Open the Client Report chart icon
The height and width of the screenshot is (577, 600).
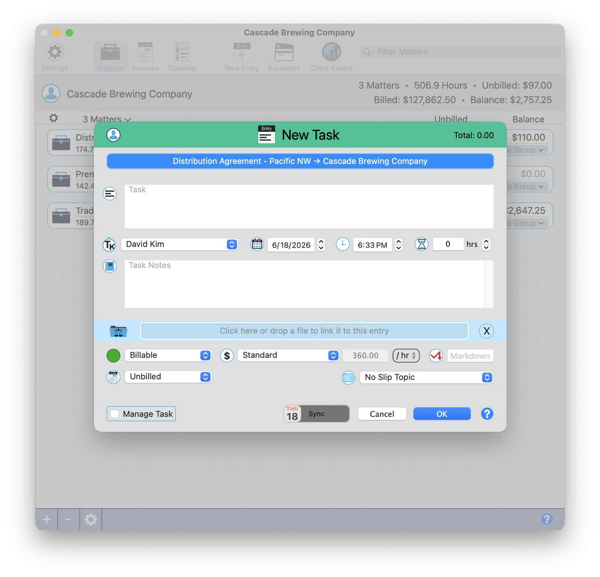(x=331, y=52)
